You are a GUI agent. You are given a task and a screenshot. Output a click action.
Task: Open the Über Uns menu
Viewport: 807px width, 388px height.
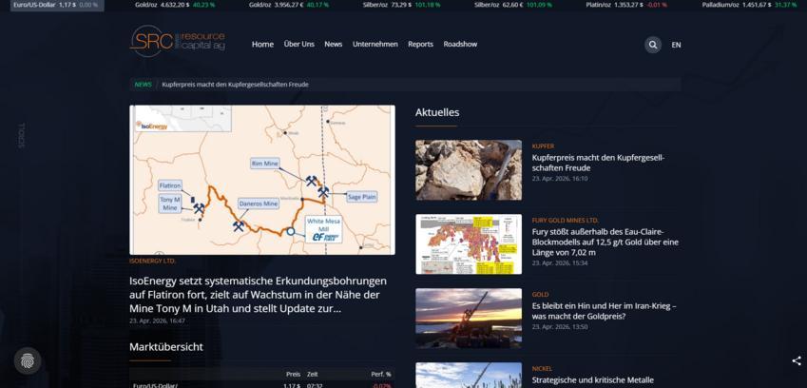tap(298, 45)
